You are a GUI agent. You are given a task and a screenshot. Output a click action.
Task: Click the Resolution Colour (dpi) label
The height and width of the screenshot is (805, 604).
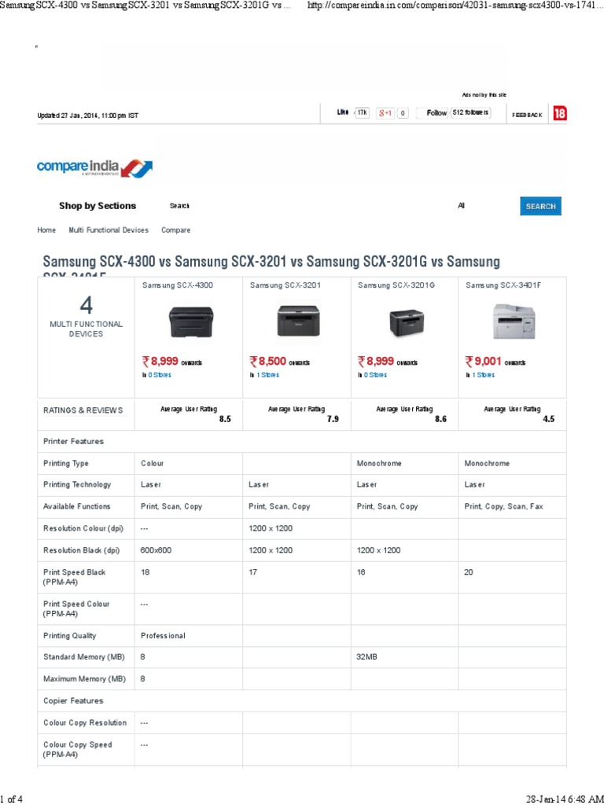point(83,529)
